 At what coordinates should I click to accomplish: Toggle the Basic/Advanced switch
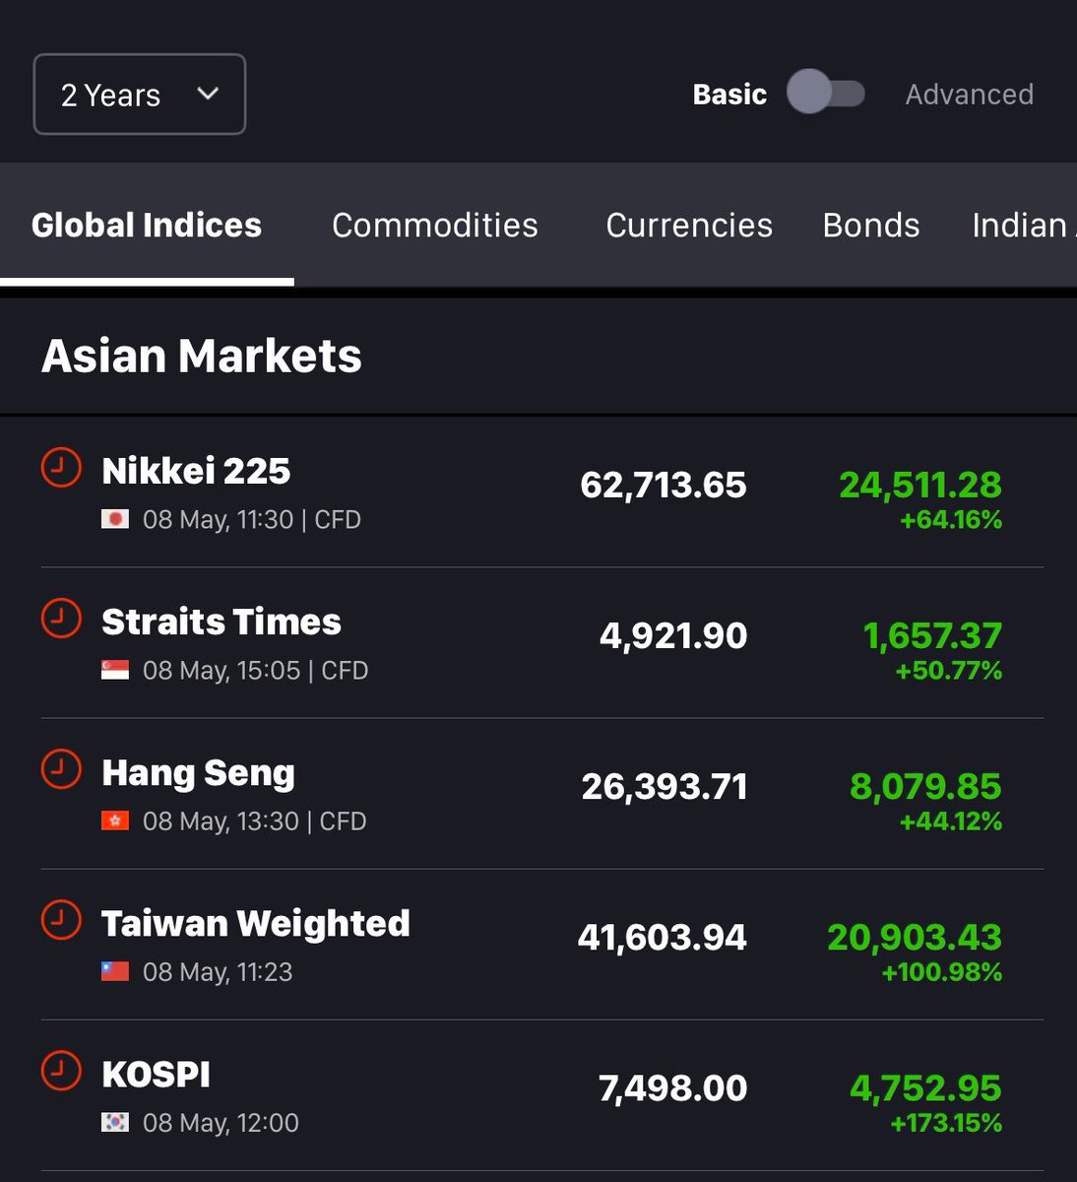[x=826, y=93]
